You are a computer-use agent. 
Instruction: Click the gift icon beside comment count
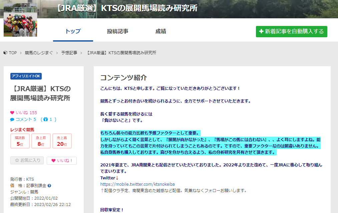(45, 119)
